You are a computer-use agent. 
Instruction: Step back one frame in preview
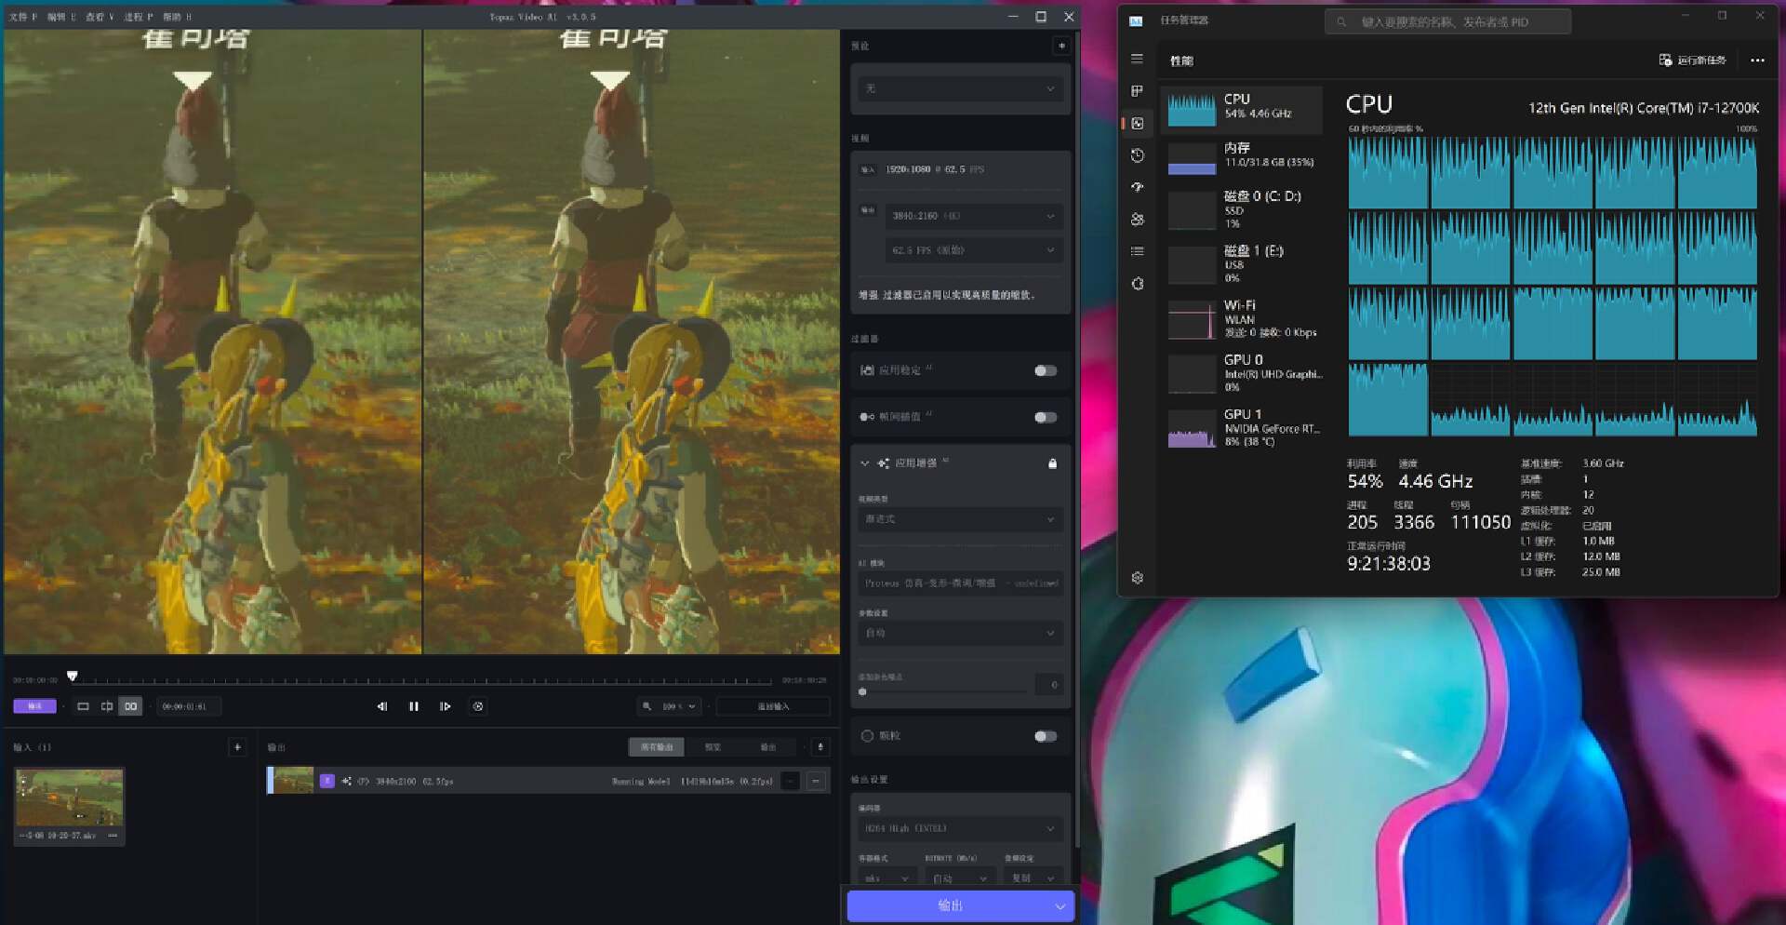pyautogui.click(x=381, y=706)
